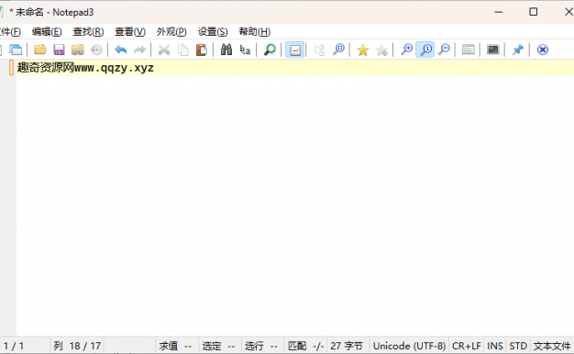Click the text '趣奇资源网www.qqzy.xyz' in editor

click(x=85, y=68)
